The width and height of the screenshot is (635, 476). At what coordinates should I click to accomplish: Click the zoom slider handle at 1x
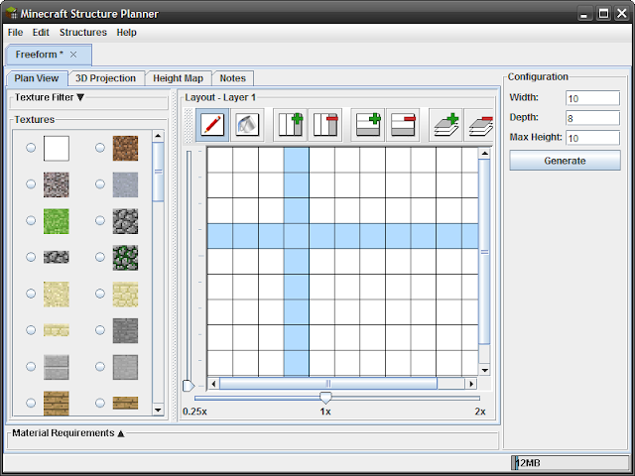click(325, 398)
